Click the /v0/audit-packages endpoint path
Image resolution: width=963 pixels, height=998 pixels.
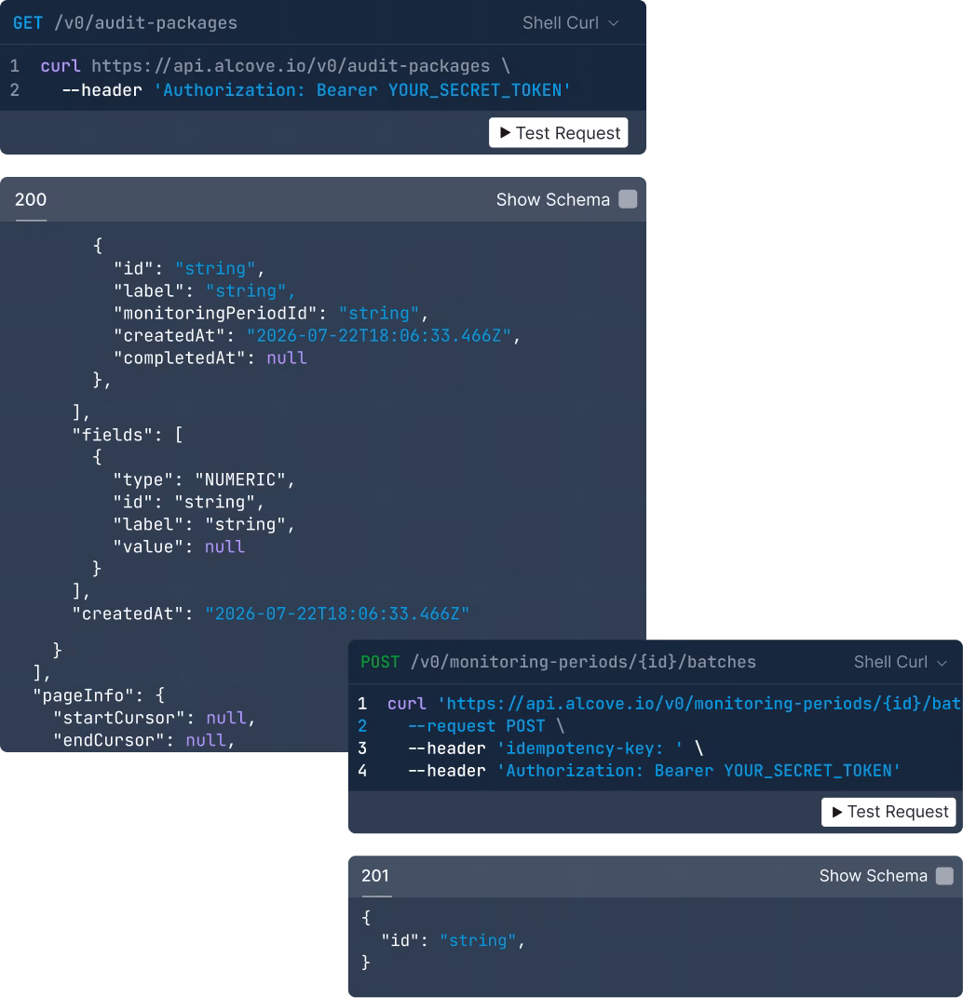146,23
